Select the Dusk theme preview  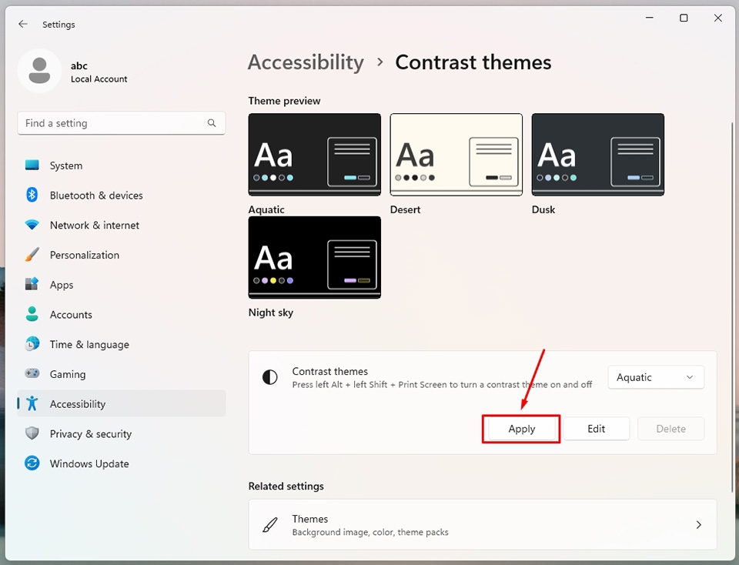click(597, 155)
